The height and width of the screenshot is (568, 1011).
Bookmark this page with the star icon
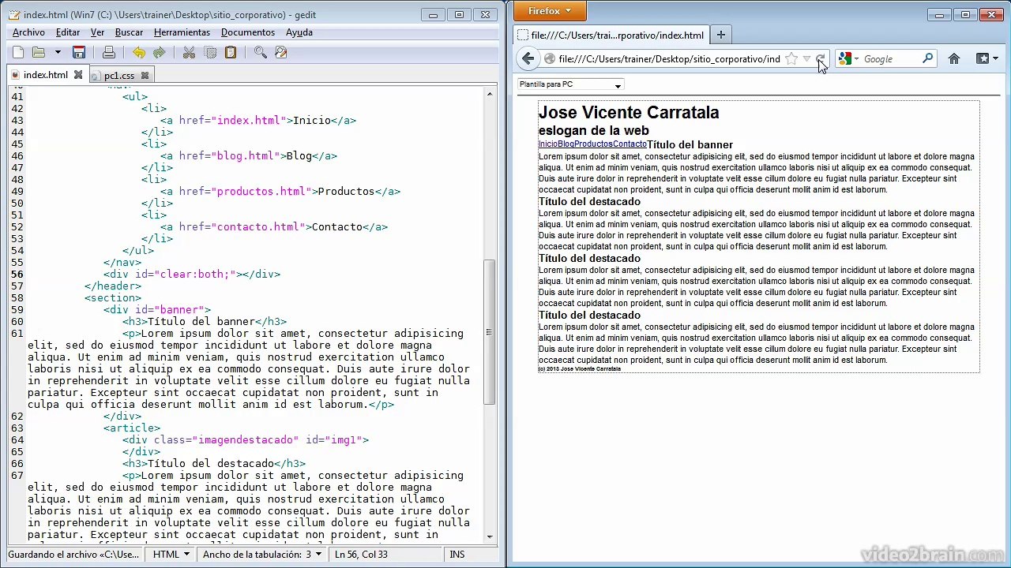point(791,59)
